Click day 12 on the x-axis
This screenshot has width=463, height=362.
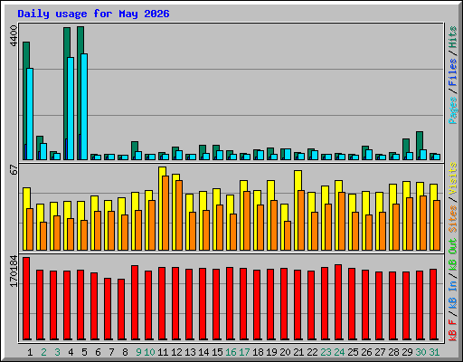(x=176, y=352)
